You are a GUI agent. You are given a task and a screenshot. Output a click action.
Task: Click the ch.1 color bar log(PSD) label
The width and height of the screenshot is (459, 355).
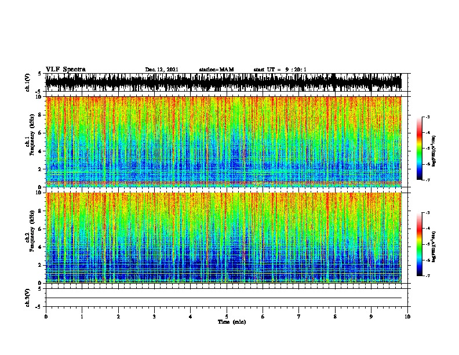tap(434, 151)
